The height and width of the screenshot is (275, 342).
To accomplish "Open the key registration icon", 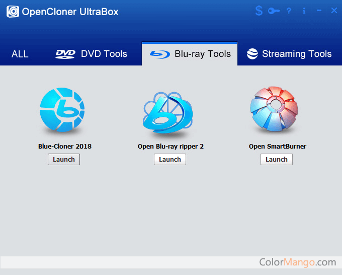I will click(274, 11).
